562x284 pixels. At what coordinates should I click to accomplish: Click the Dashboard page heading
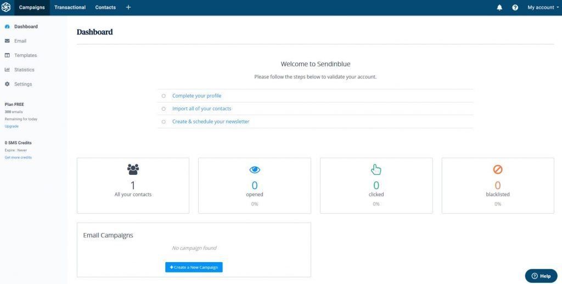pos(94,32)
